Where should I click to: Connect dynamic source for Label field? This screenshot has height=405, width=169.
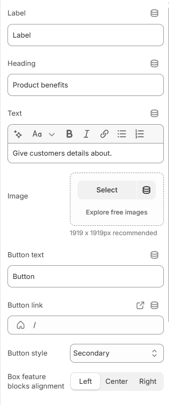pyautogui.click(x=154, y=13)
